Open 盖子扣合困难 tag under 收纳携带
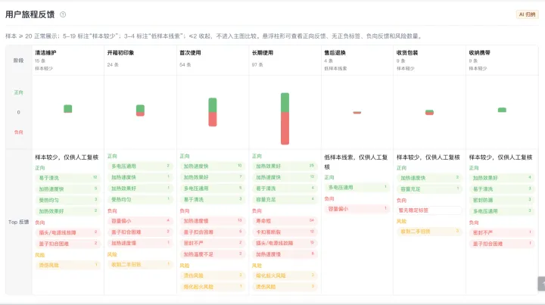 (x=502, y=244)
